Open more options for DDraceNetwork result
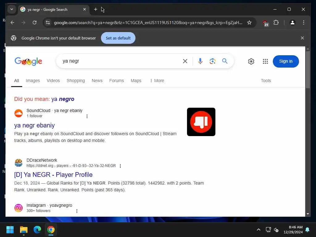This screenshot has height=237, width=316. [120, 166]
